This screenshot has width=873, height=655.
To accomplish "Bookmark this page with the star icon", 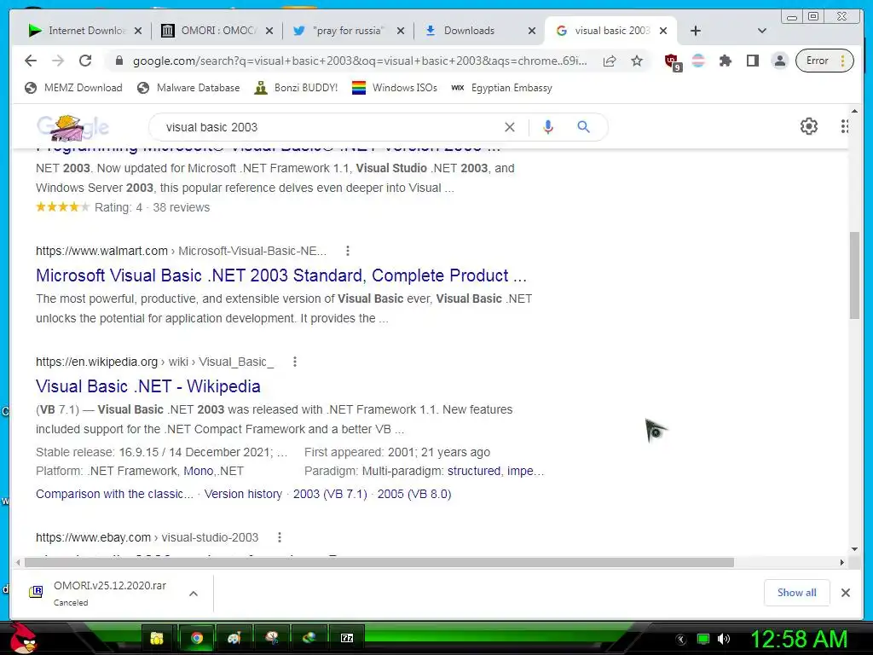I will (x=637, y=61).
